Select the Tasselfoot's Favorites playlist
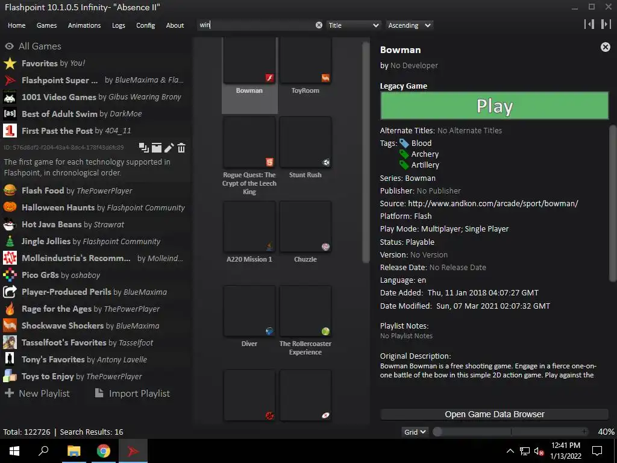Viewport: 617px width, 463px height. pos(96,342)
